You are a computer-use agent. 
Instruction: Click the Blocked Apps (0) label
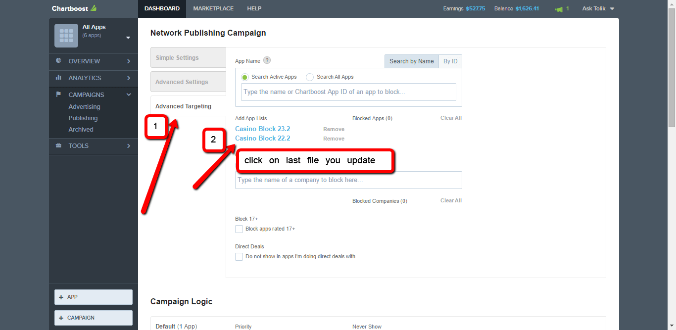click(x=372, y=119)
